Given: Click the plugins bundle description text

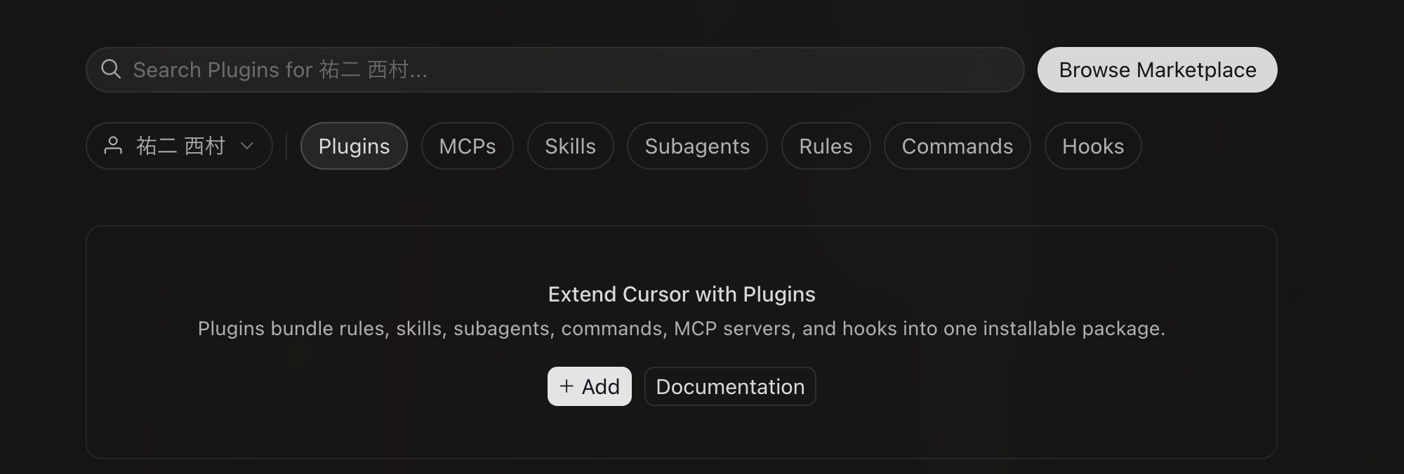Looking at the screenshot, I should tap(682, 328).
